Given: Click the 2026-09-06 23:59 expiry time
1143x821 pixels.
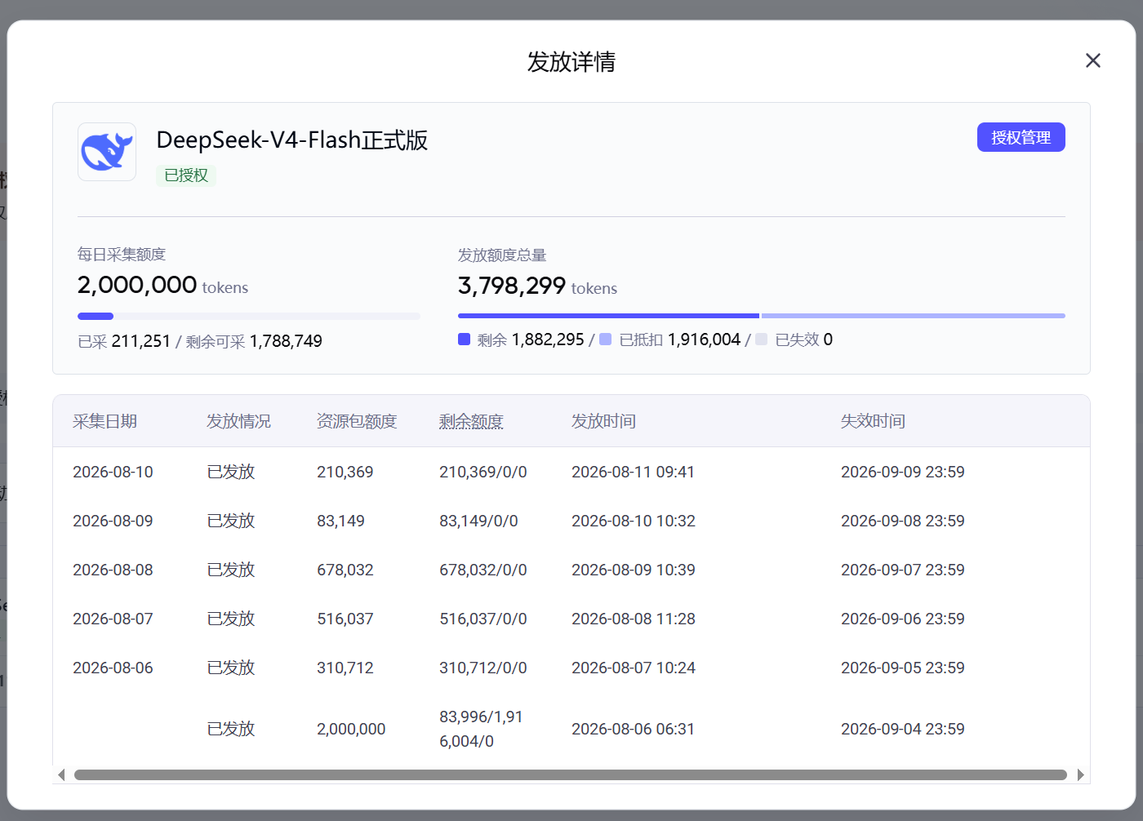Looking at the screenshot, I should pyautogui.click(x=903, y=619).
